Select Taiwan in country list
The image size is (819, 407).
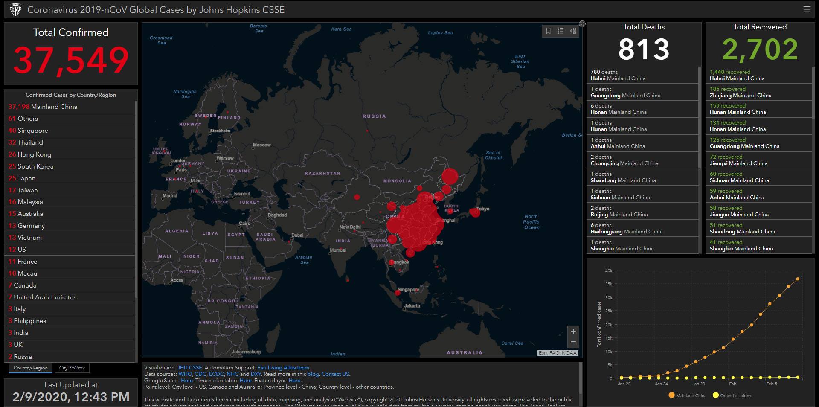(x=70, y=190)
